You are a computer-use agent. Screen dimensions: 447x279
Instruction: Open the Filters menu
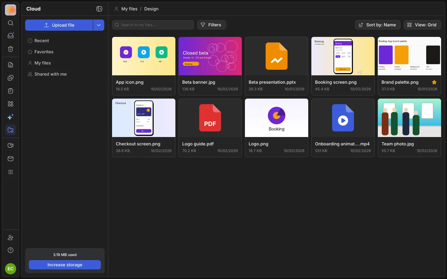pos(211,25)
